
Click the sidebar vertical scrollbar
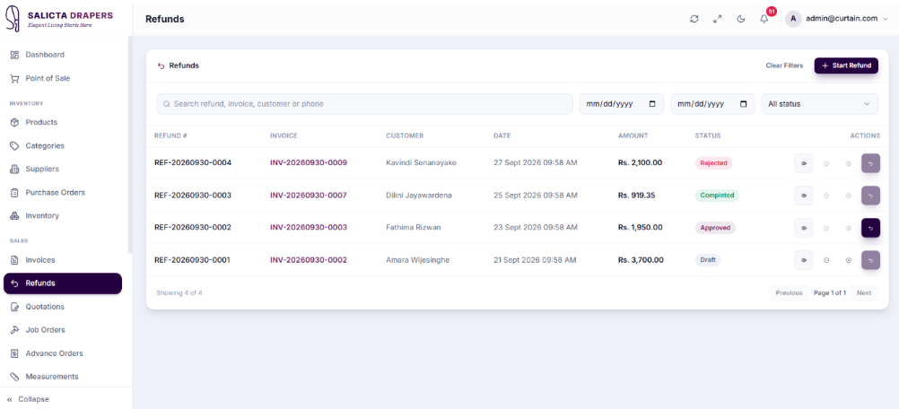130,145
